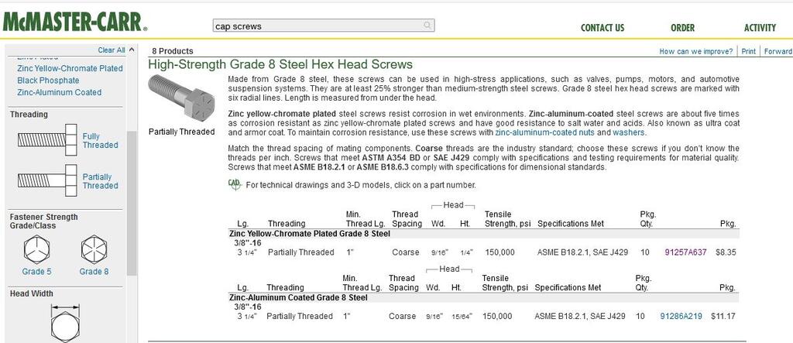This screenshot has height=343, width=793.
Task: Open the ORDER menu
Action: point(682,28)
